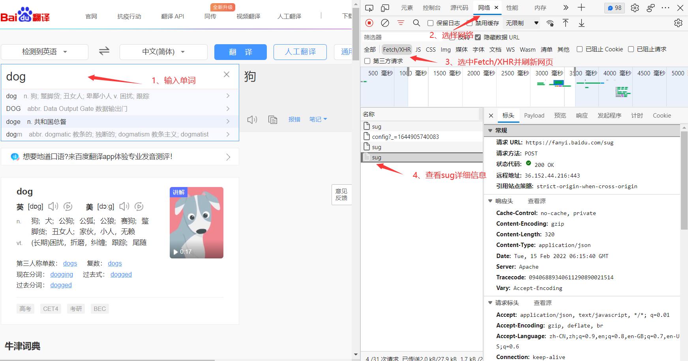The width and height of the screenshot is (688, 361).
Task: Switch to the Elements DevTools tab
Action: pyautogui.click(x=407, y=8)
